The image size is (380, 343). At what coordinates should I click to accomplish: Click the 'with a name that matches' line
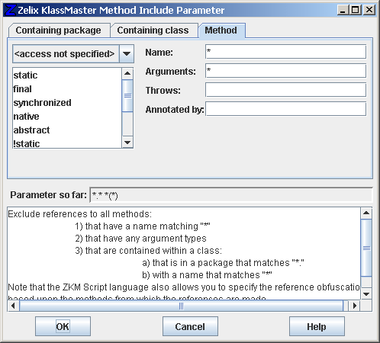point(207,275)
